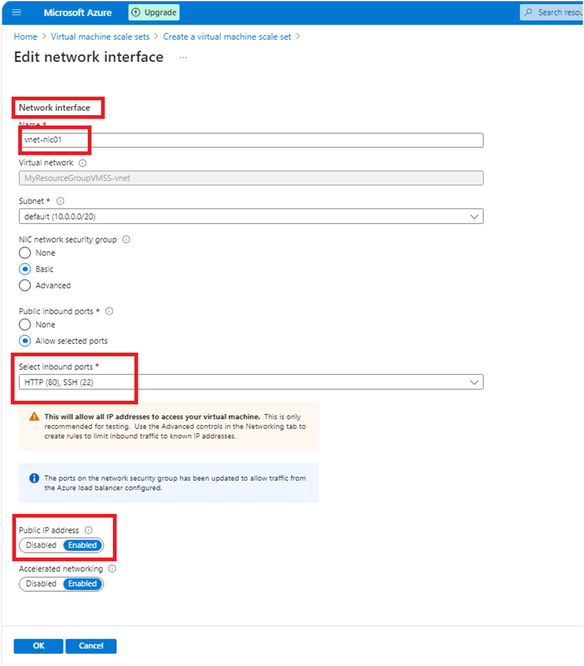Screen dimensions: 584x666
Task: Click Public inbound ports info icon
Action: click(x=109, y=311)
